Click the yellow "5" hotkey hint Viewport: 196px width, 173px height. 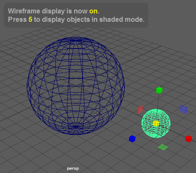coord(31,19)
